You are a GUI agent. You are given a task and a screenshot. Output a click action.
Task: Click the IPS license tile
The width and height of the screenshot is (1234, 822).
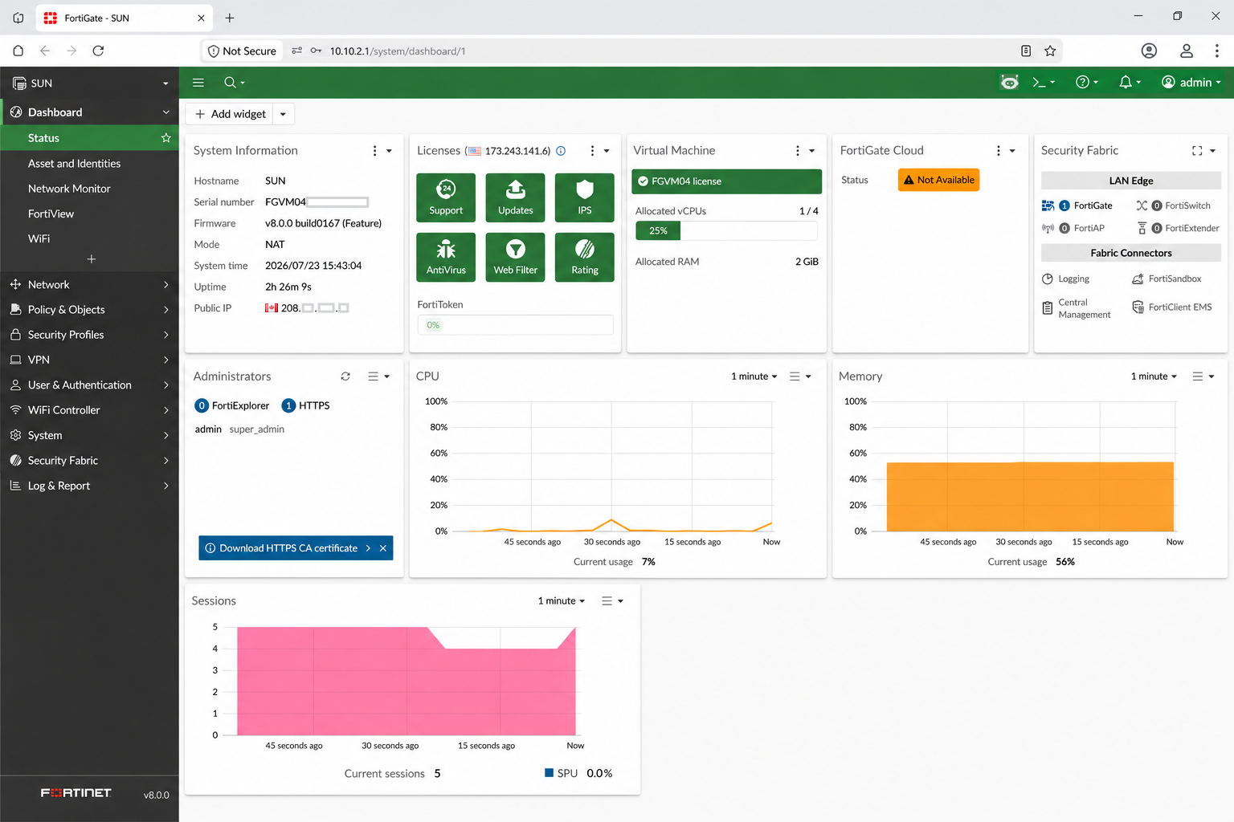click(x=585, y=197)
